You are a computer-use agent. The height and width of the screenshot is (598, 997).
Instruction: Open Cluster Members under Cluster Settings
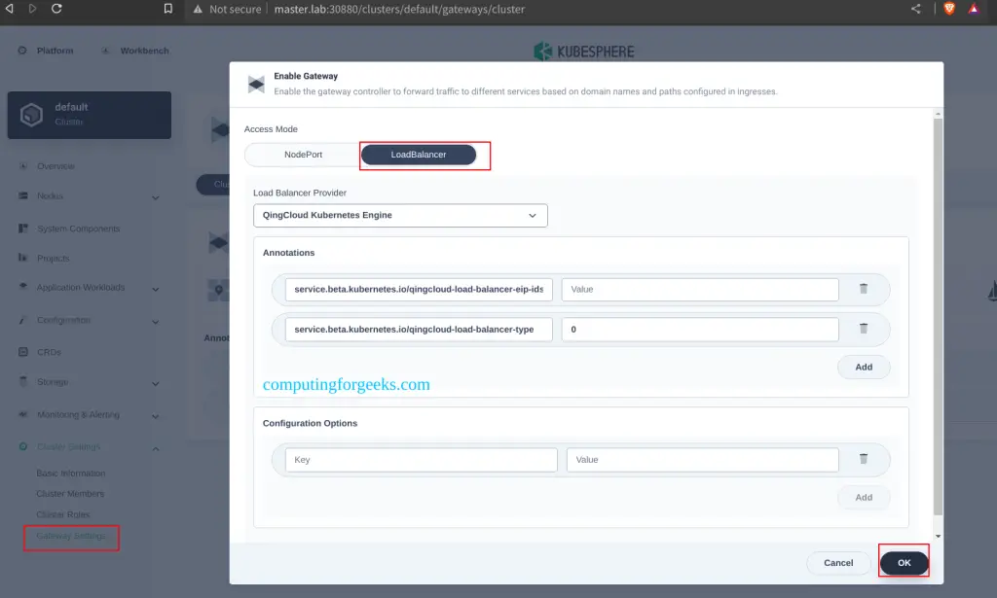(70, 494)
